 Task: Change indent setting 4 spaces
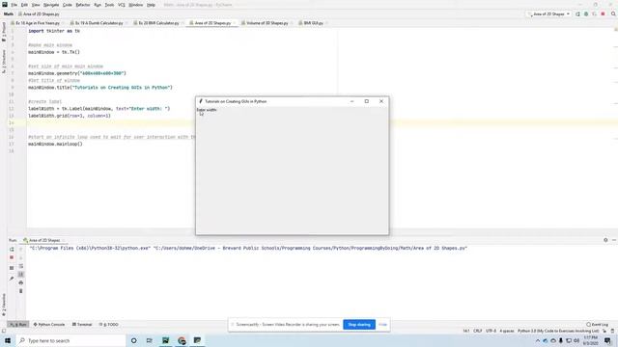[507, 331]
